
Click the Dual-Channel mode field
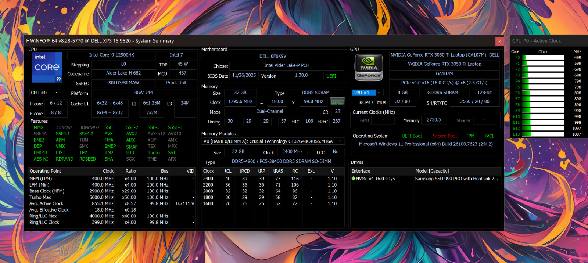coord(269,111)
